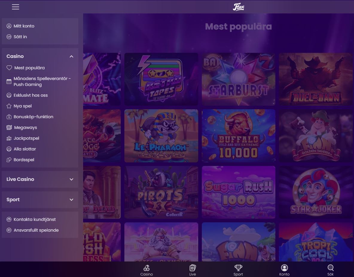Open Alla slottar category
Screen dimensions: 354x277
[25, 149]
